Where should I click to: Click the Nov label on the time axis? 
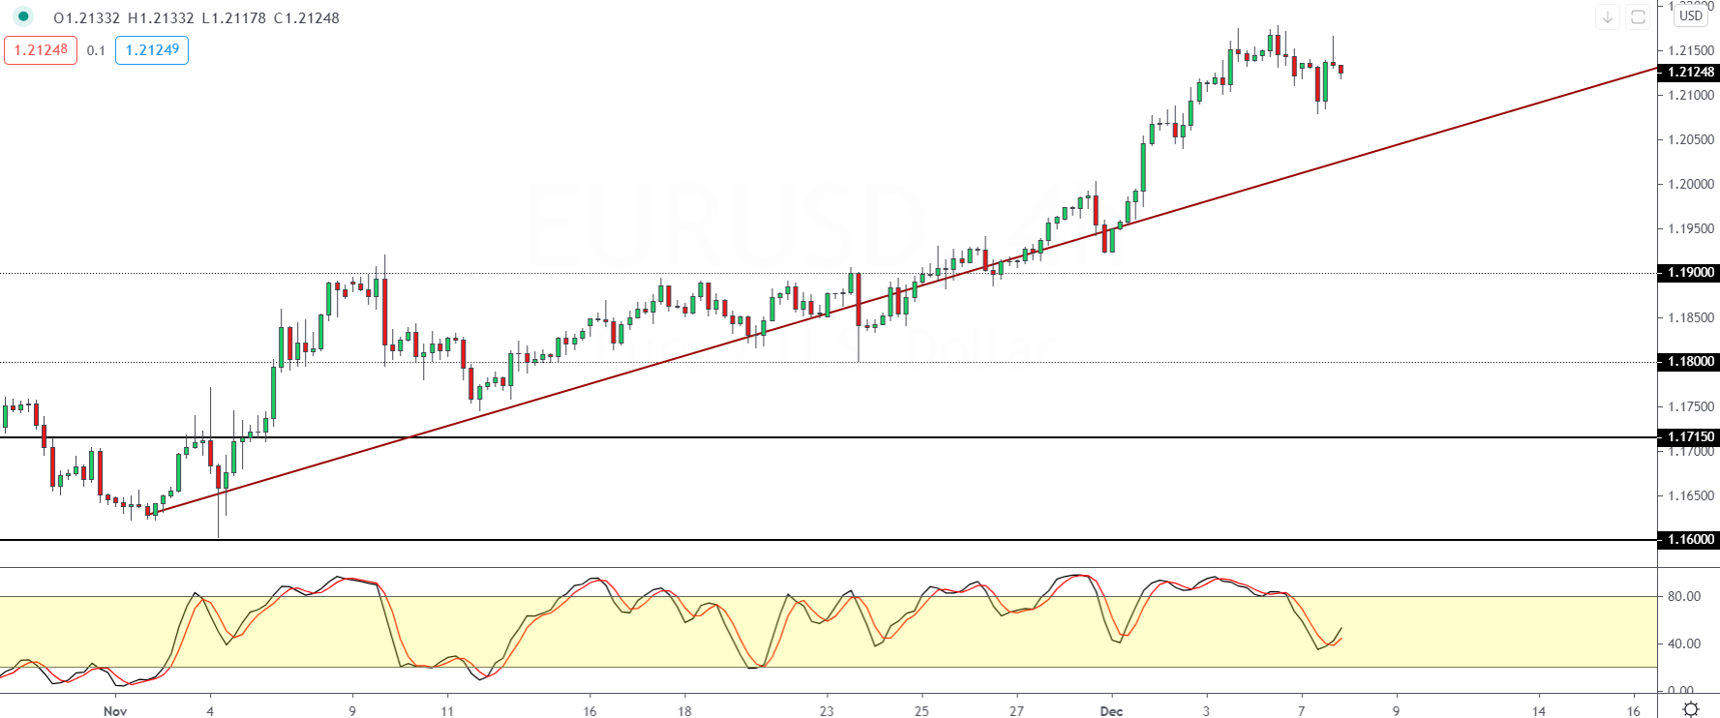pyautogui.click(x=115, y=711)
